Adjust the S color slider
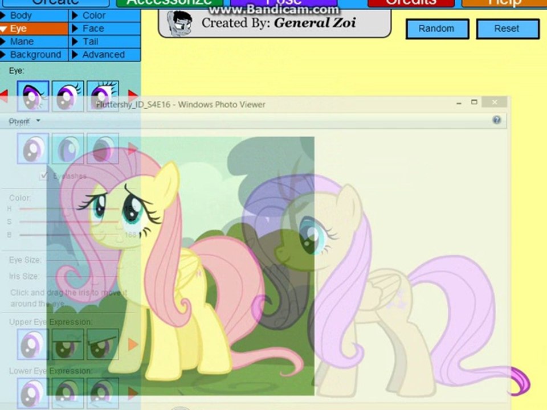Viewport: 547px width, 410px height. (x=69, y=222)
